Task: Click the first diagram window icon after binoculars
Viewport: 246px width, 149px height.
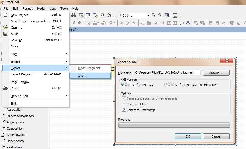Action: (x=82, y=15)
